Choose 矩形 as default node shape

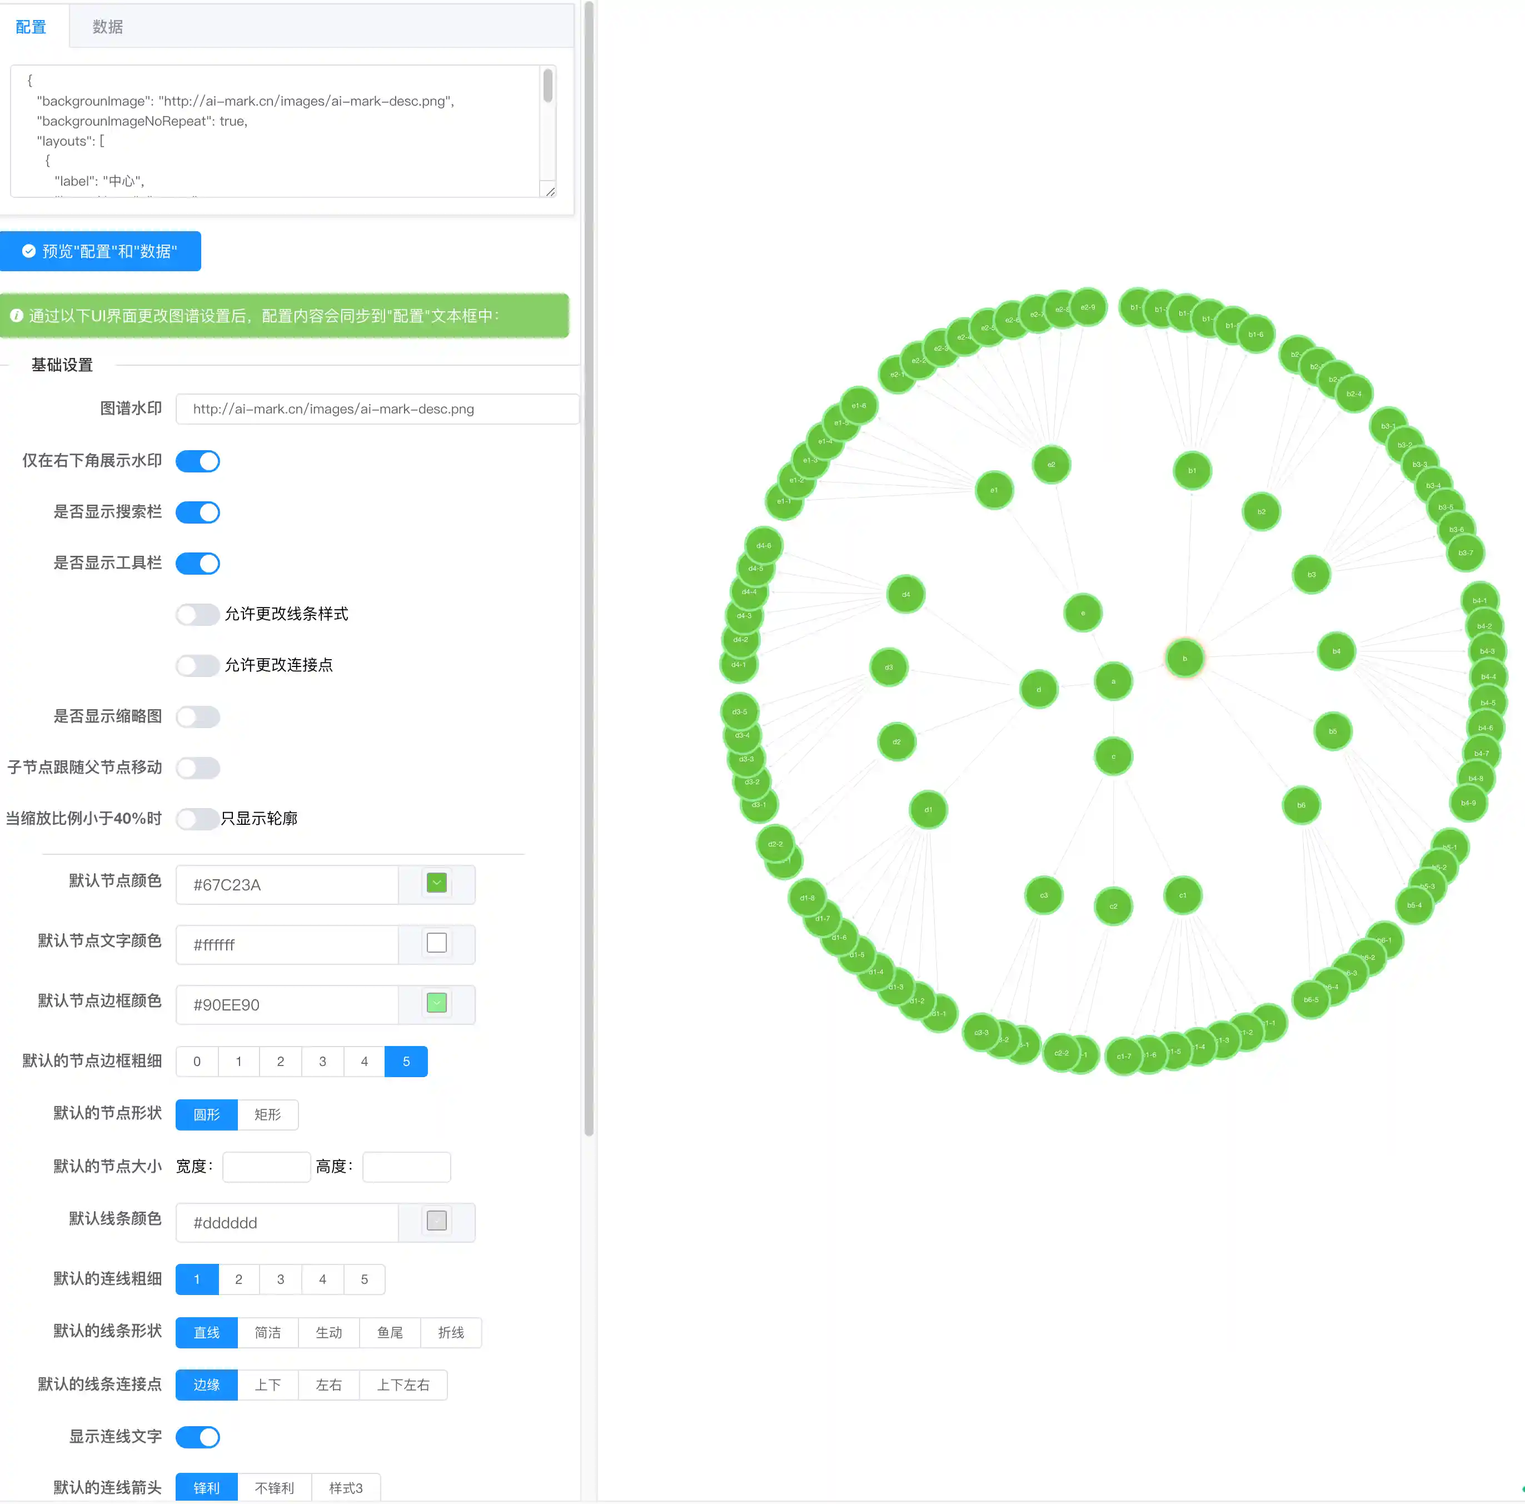pyautogui.click(x=267, y=1115)
